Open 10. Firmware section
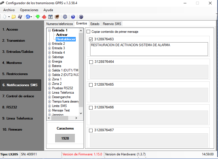The height and width of the screenshot is (159, 218). 12,130
